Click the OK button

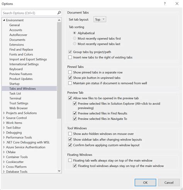coord(146,182)
